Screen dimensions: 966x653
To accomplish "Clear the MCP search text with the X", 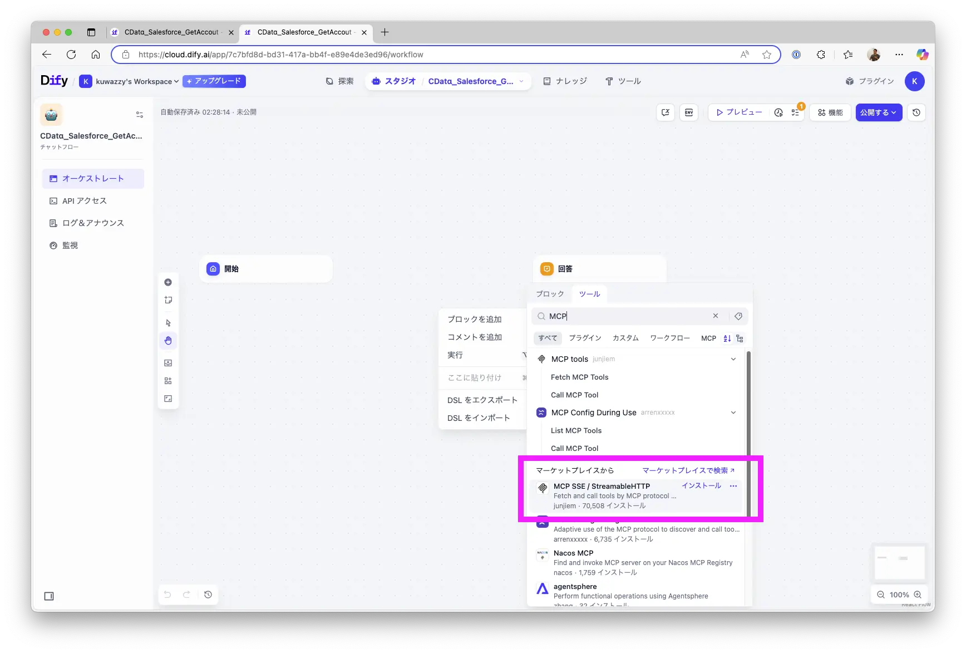I will (716, 316).
